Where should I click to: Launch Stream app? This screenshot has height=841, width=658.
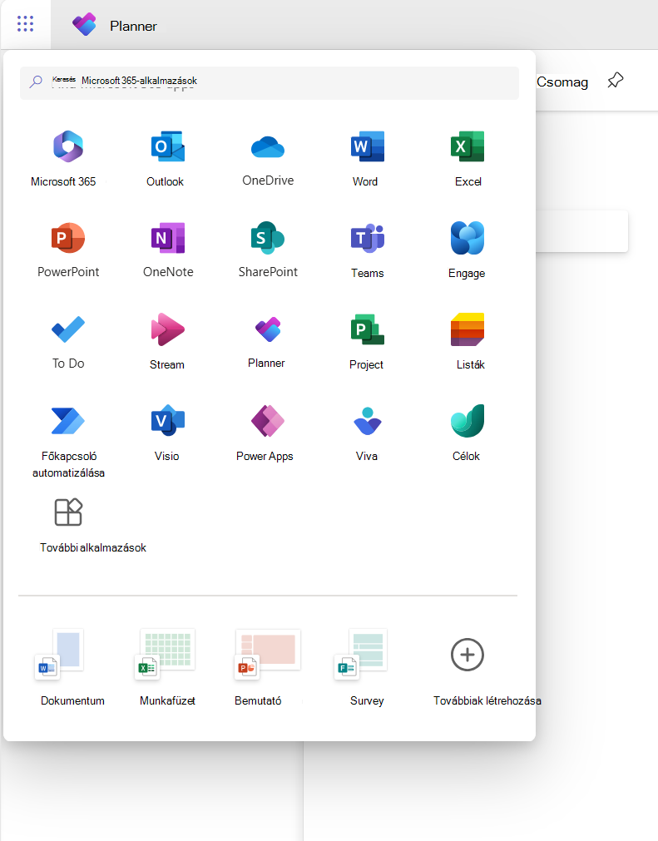click(167, 341)
